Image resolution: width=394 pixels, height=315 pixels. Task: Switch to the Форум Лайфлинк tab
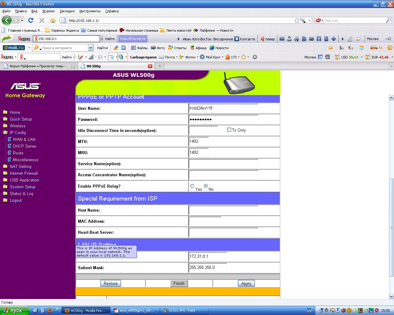[x=39, y=66]
